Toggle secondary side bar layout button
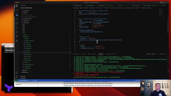Screen dimensions: 171x96 click(x=165, y=2)
